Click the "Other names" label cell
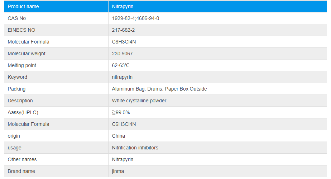This screenshot has width=331, height=179. [x=22, y=159]
